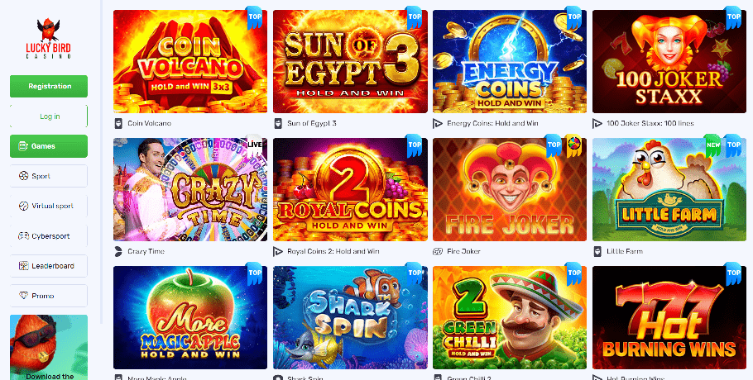
Task: Launch the 100 Joker Staxx game thumbnail
Action: point(669,61)
